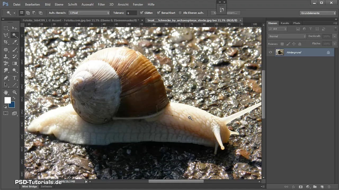Choose Intersect with Selection mode
The image size is (339, 190).
(x=41, y=13)
